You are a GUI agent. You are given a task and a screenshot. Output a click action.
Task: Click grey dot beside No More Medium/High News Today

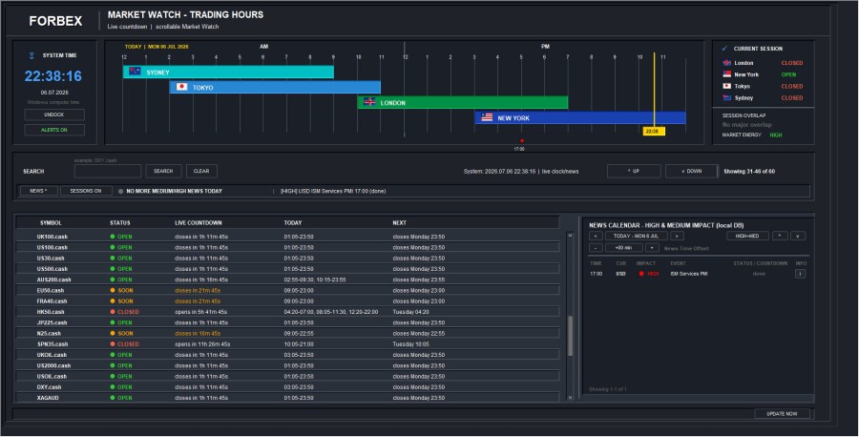(x=120, y=191)
